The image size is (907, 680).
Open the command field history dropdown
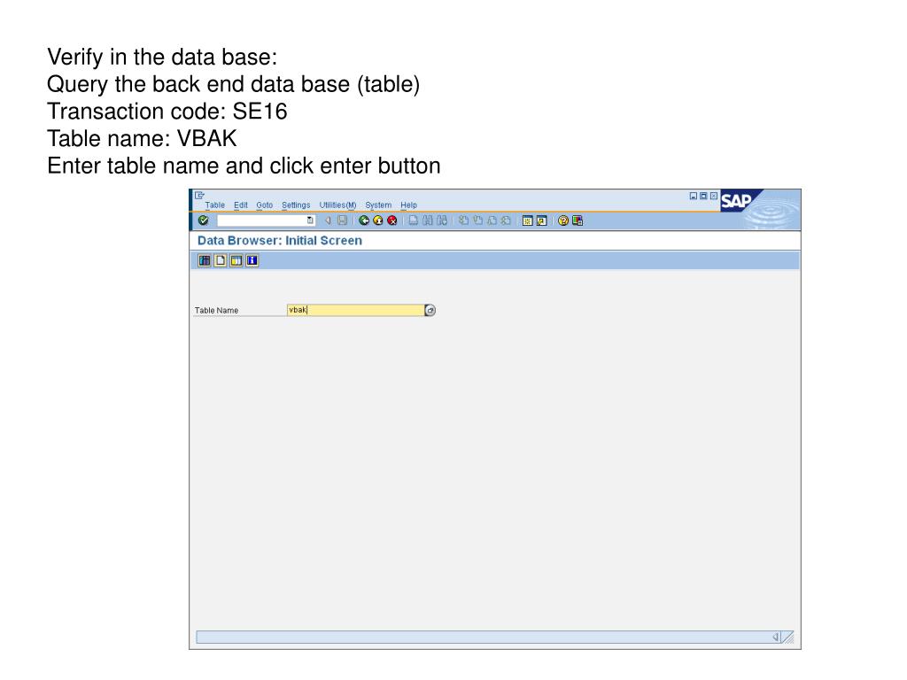click(310, 220)
